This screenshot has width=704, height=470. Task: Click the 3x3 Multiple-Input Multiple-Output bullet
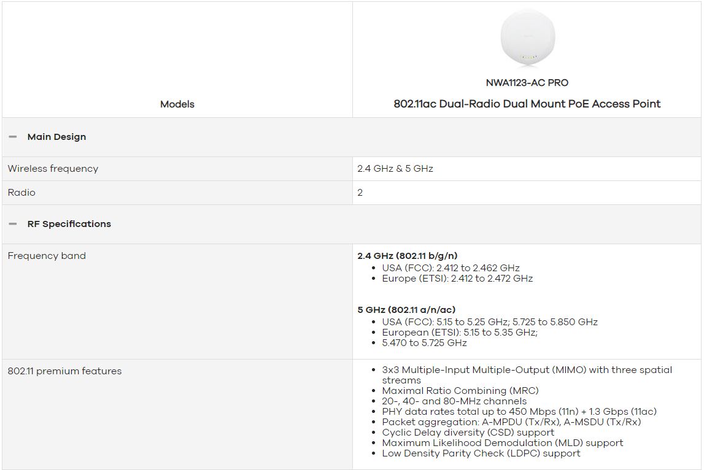pyautogui.click(x=527, y=375)
